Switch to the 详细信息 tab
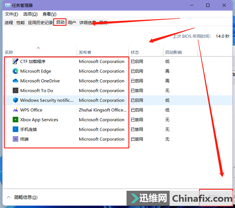Image resolution: width=235 pixels, height=208 pixels. coord(88,22)
